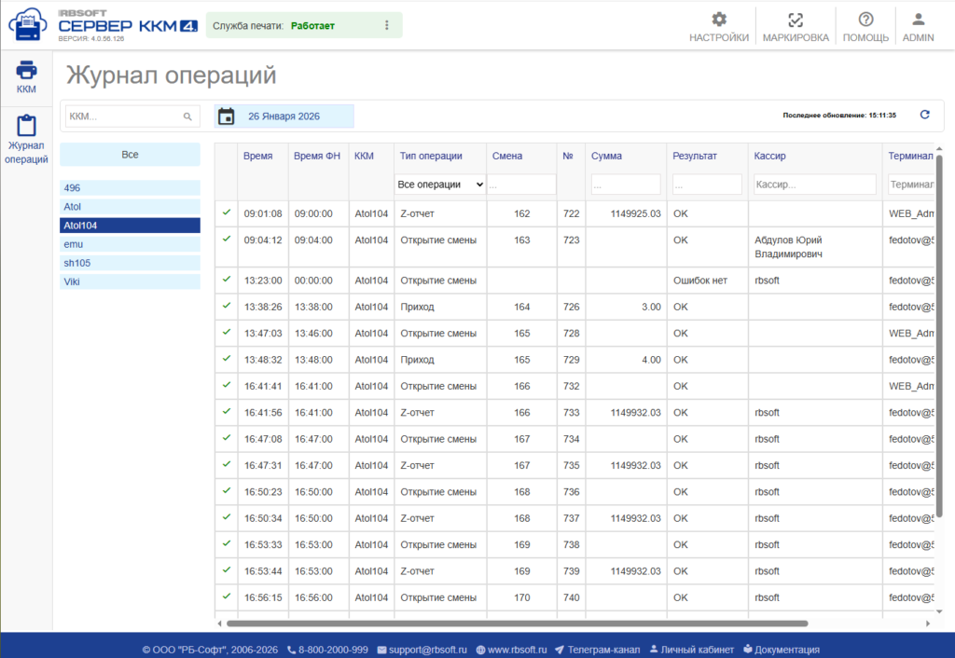Open print service three-dot menu

coord(387,25)
